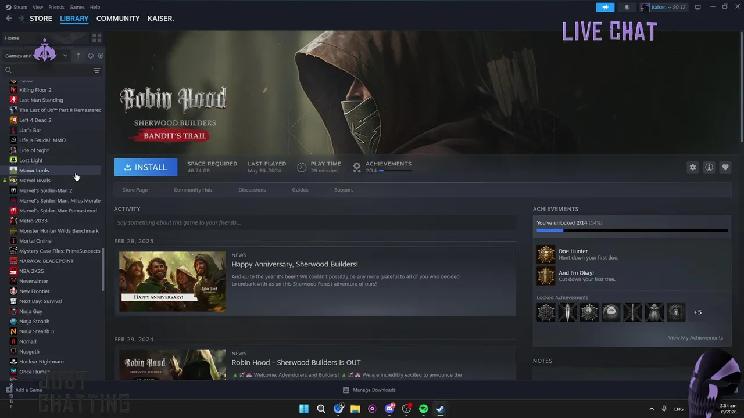Image resolution: width=744 pixels, height=418 pixels.
Task: Open File Explorer from the taskbar
Action: point(355,409)
